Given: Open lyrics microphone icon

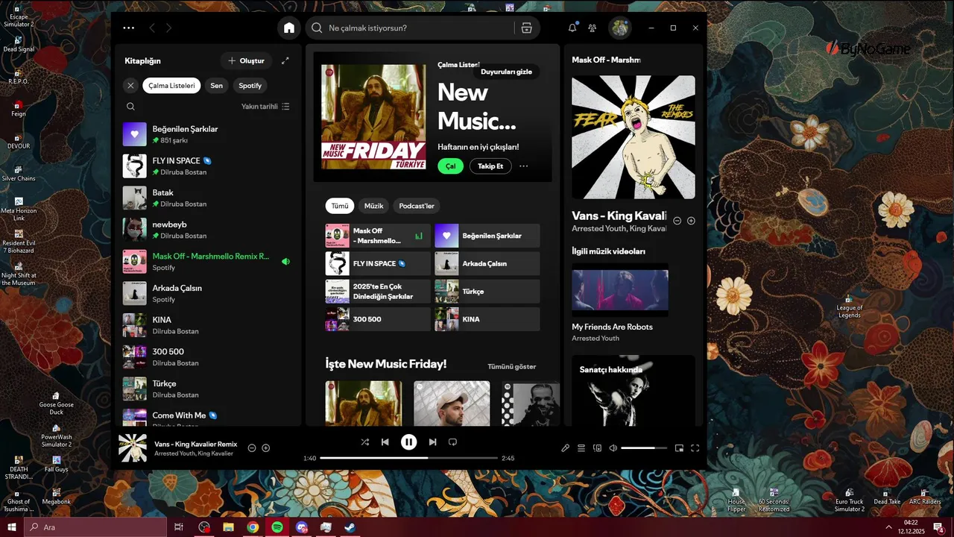Looking at the screenshot, I should pyautogui.click(x=565, y=448).
